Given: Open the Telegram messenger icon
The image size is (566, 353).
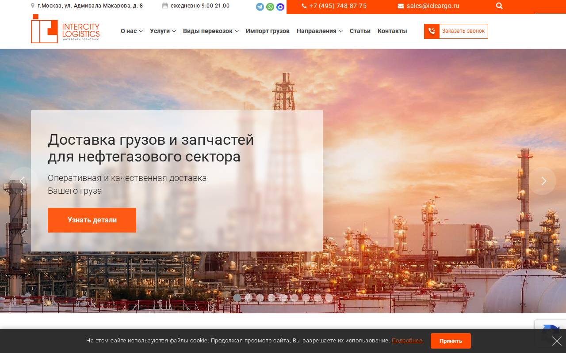Looking at the screenshot, I should (x=260, y=7).
